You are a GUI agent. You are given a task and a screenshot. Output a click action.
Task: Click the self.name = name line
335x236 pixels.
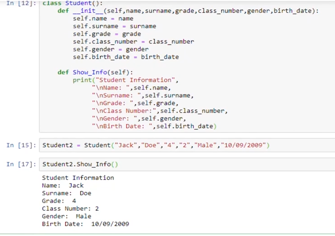[x=103, y=19]
